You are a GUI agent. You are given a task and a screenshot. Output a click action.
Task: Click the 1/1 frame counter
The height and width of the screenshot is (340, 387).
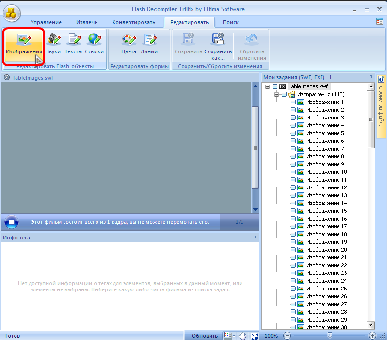239,222
